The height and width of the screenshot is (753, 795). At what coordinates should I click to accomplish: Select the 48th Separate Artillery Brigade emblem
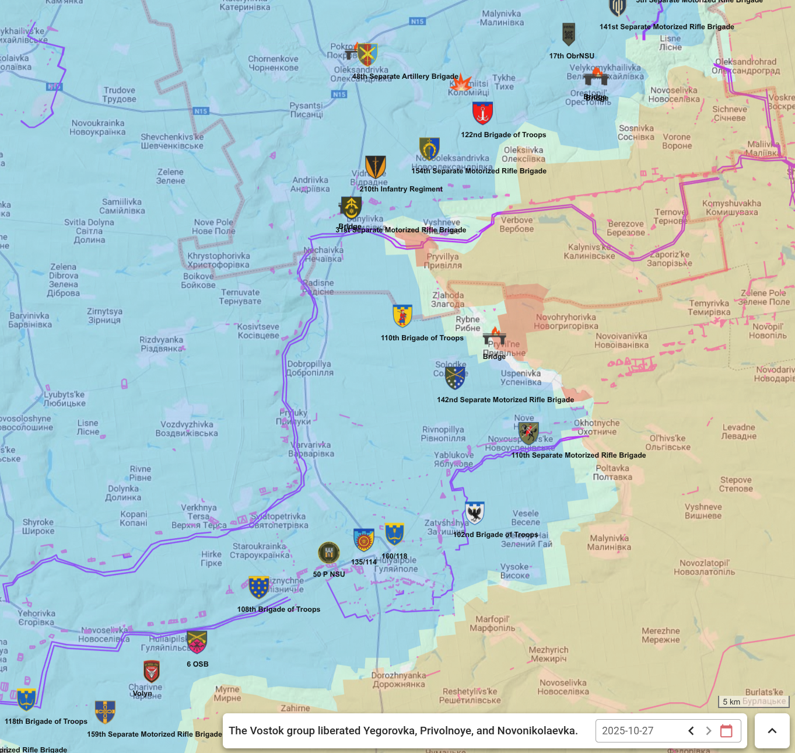(x=367, y=54)
